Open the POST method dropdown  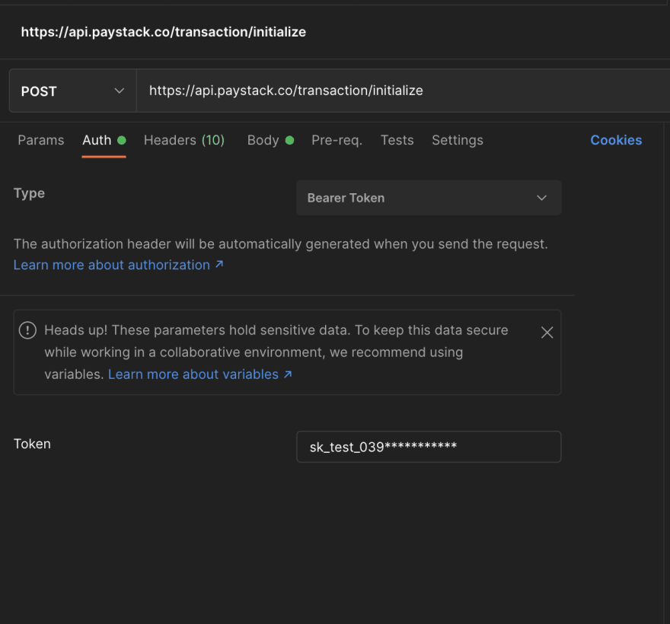pos(72,91)
